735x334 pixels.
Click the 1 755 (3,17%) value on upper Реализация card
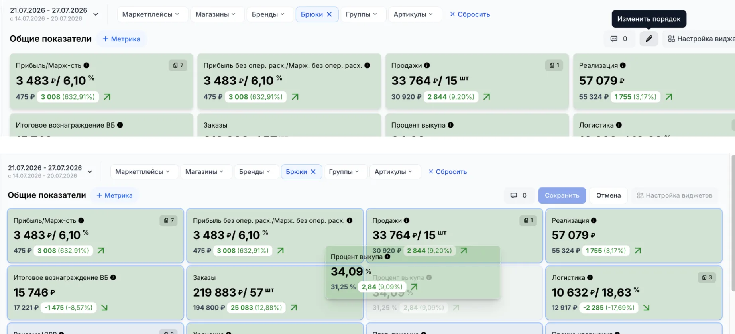pyautogui.click(x=635, y=97)
